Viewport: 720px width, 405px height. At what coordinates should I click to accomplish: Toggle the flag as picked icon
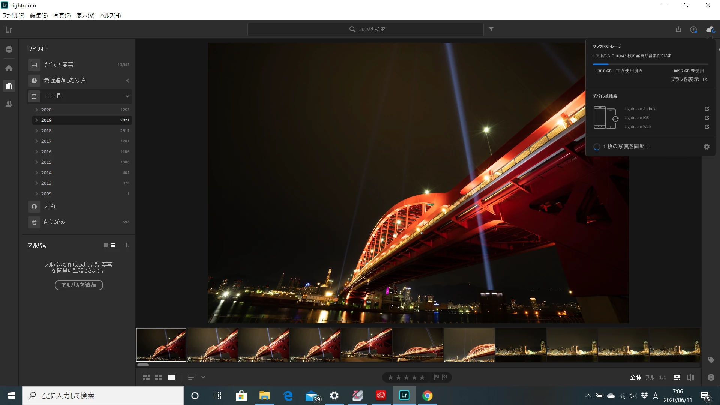tap(436, 377)
